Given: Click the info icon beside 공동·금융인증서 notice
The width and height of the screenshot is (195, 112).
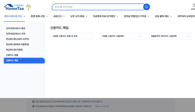Looking at the screenshot, I should (x=33, y=102).
